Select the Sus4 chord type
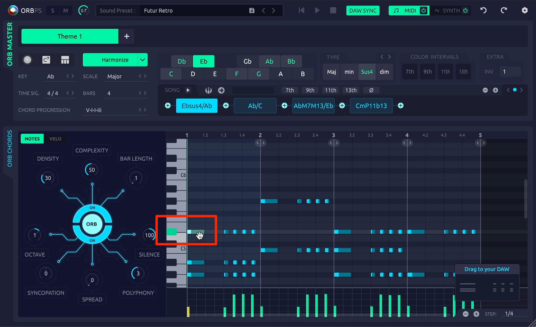The height and width of the screenshot is (327, 536). [x=367, y=72]
